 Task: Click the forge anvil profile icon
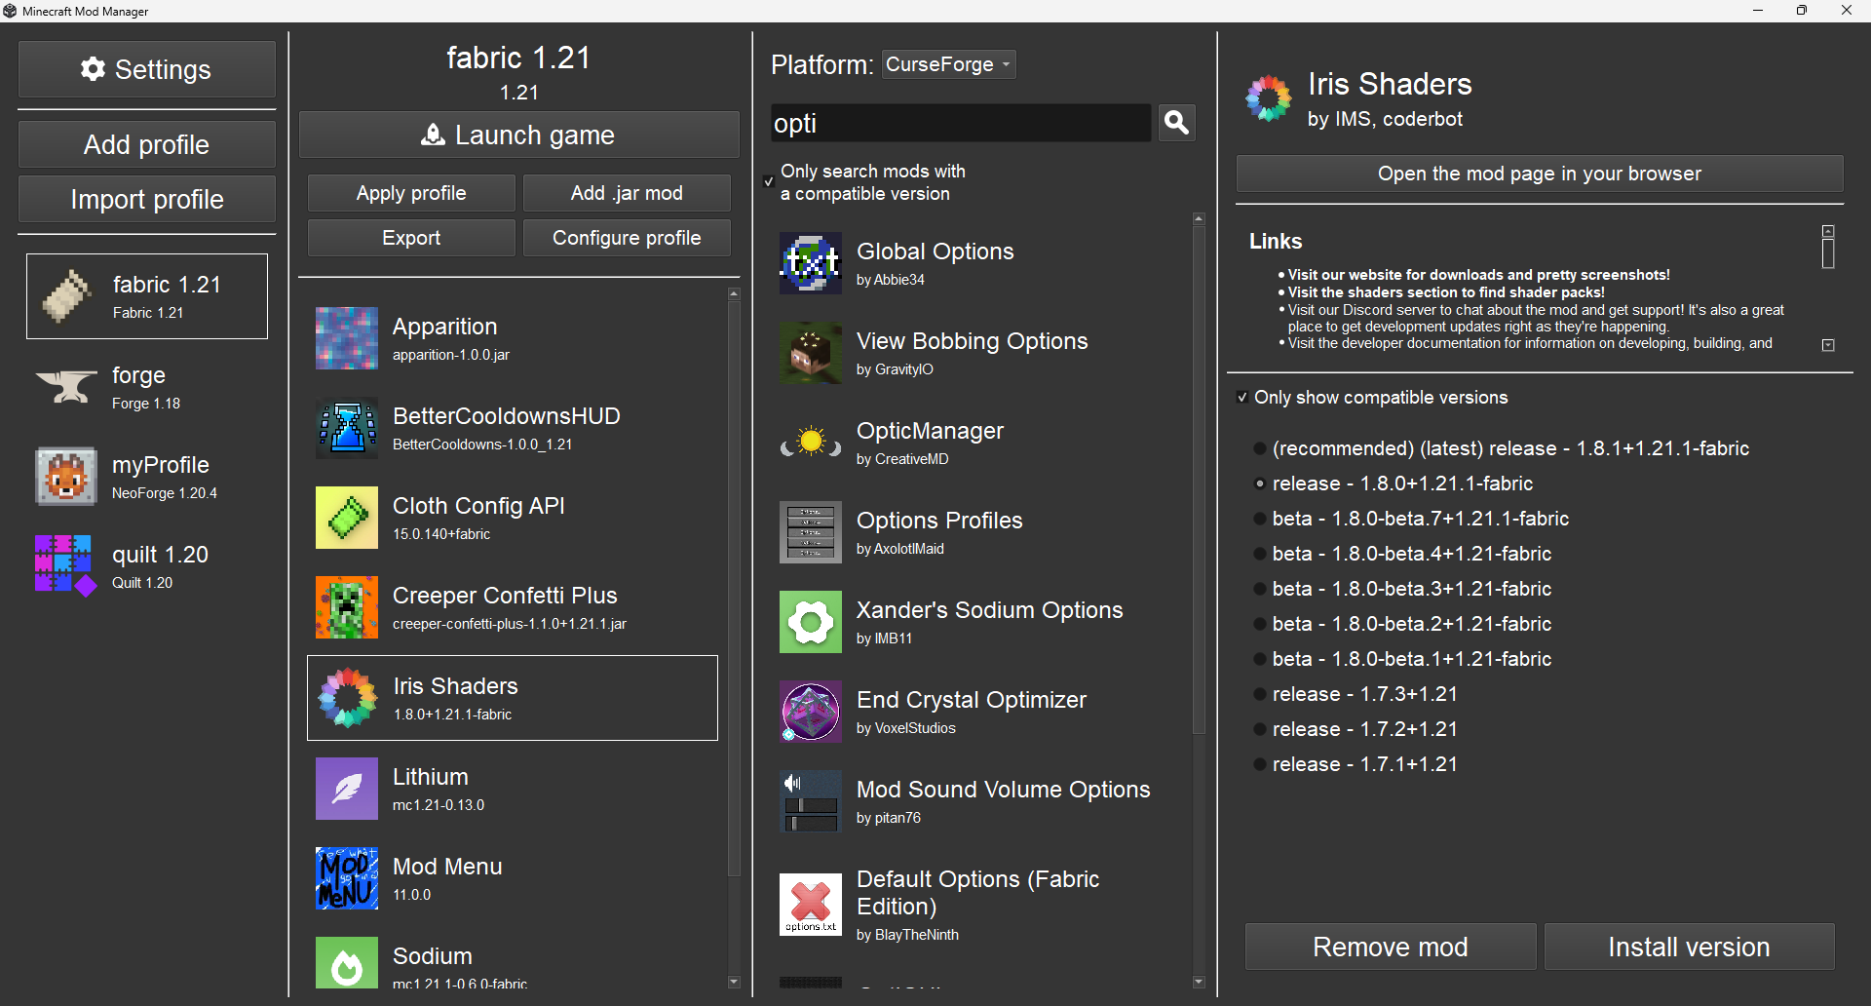coord(66,387)
